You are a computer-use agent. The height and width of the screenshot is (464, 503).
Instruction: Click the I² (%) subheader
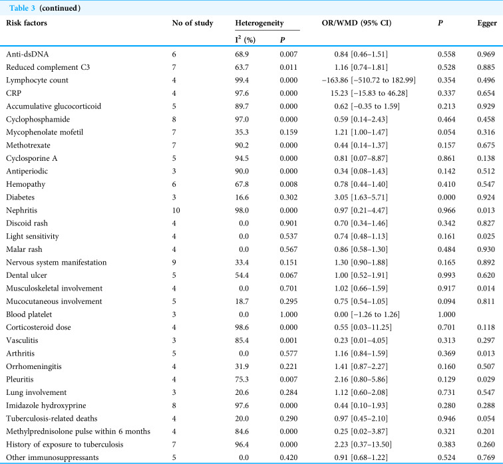click(x=246, y=40)
